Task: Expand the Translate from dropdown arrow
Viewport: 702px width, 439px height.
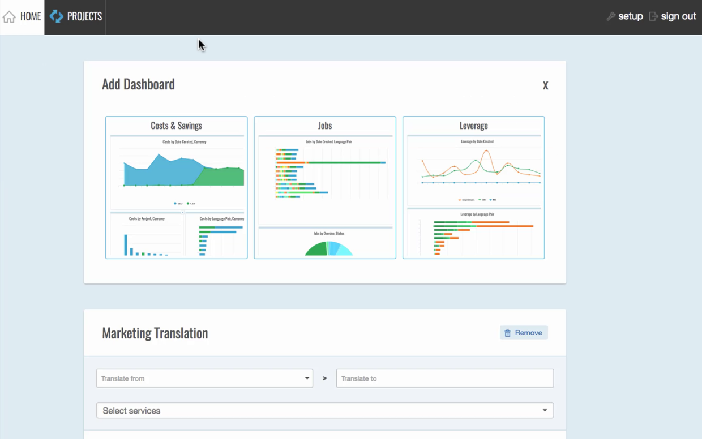Action: pos(307,378)
